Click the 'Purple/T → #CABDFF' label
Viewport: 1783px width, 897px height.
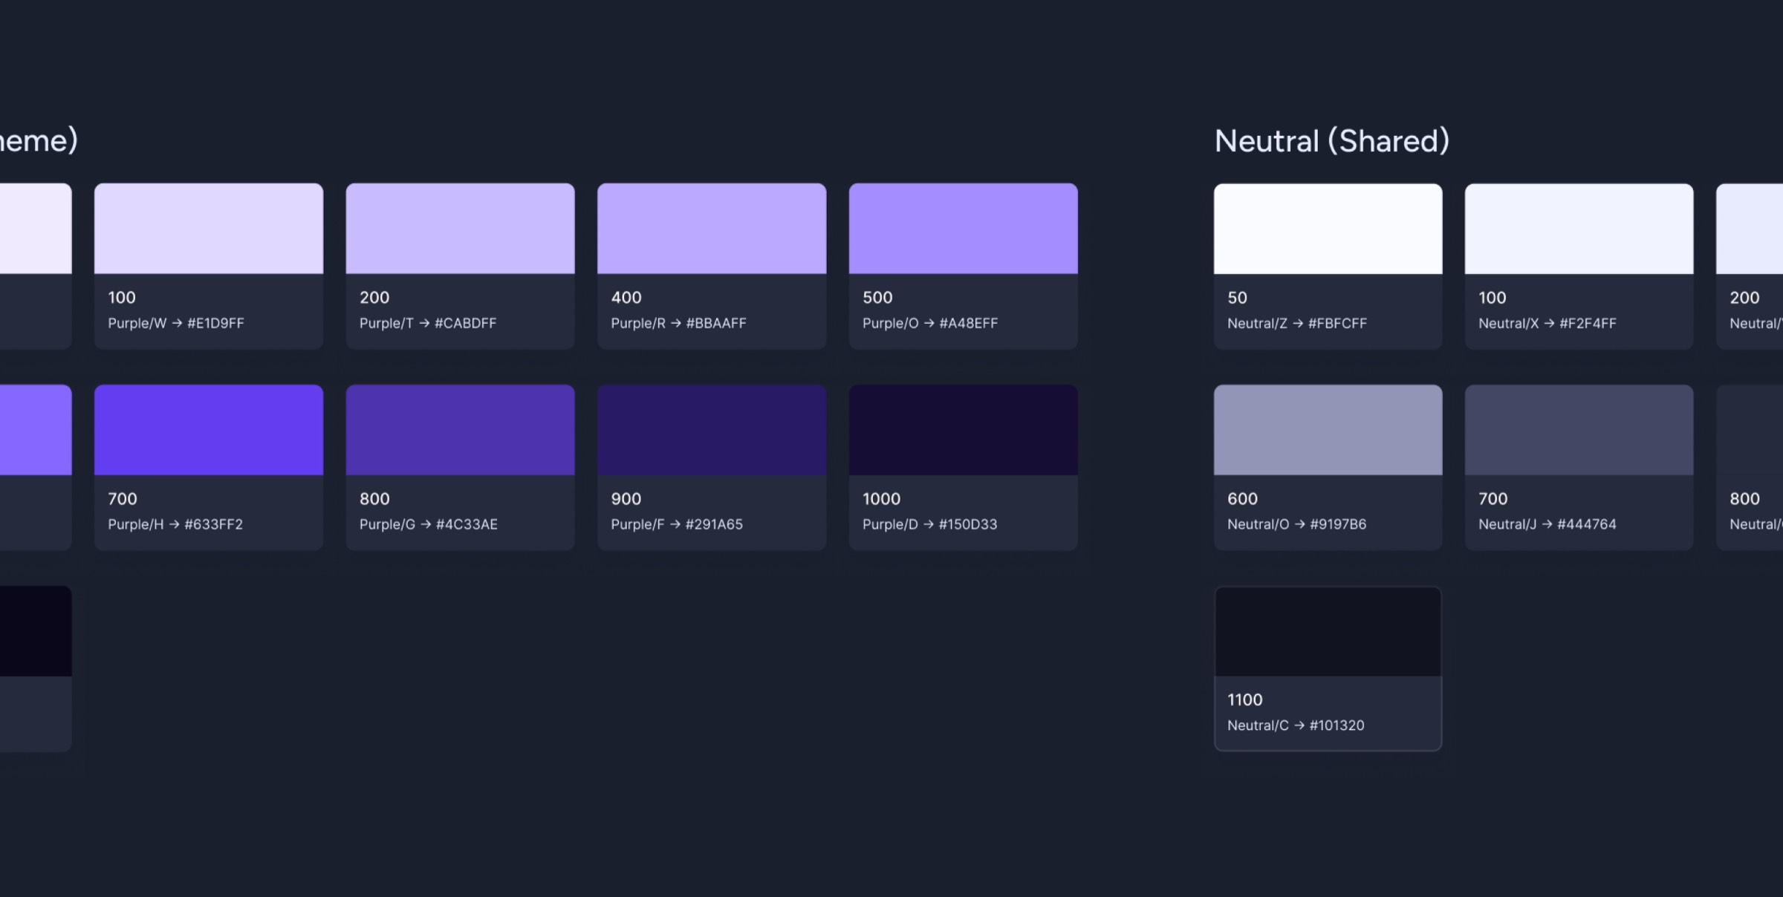point(428,323)
